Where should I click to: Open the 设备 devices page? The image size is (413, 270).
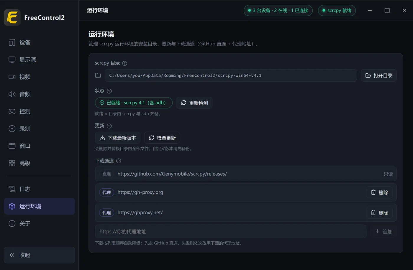pos(39,42)
